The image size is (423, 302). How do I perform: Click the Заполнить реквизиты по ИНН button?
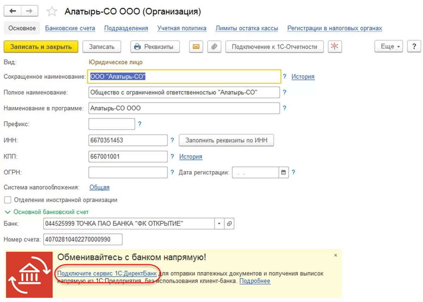pos(226,140)
